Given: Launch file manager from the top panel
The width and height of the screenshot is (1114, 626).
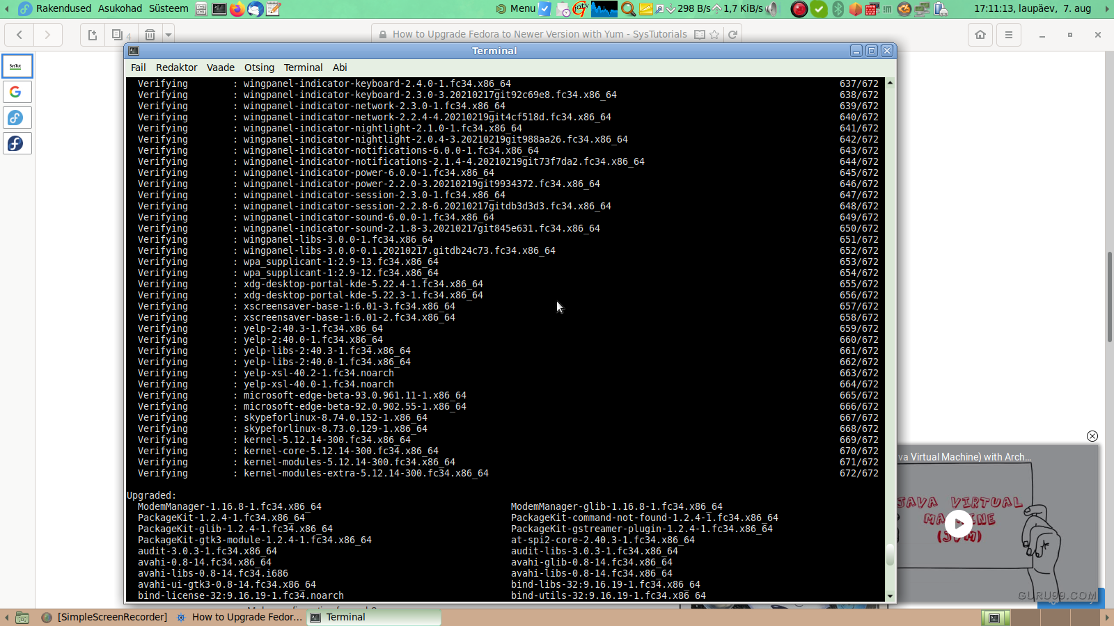Looking at the screenshot, I should click(x=201, y=9).
